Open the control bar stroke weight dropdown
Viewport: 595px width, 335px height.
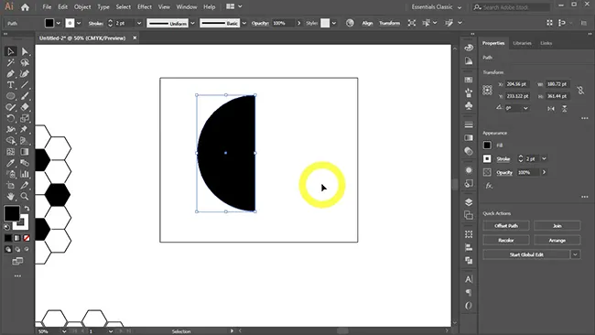(x=139, y=23)
